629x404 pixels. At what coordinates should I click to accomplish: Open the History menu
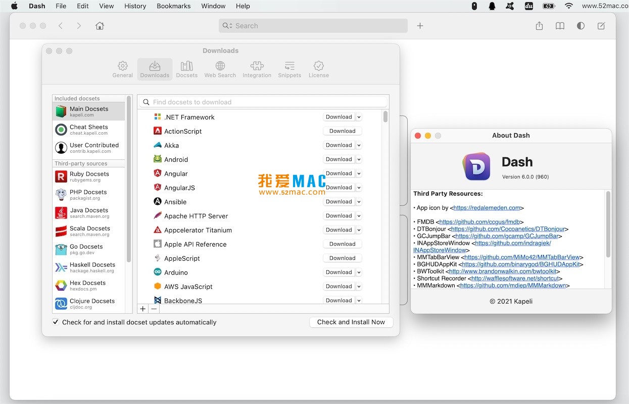(x=135, y=6)
